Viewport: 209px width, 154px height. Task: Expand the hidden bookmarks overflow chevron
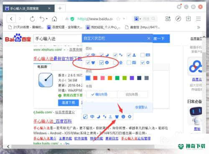pyautogui.click(x=199, y=27)
